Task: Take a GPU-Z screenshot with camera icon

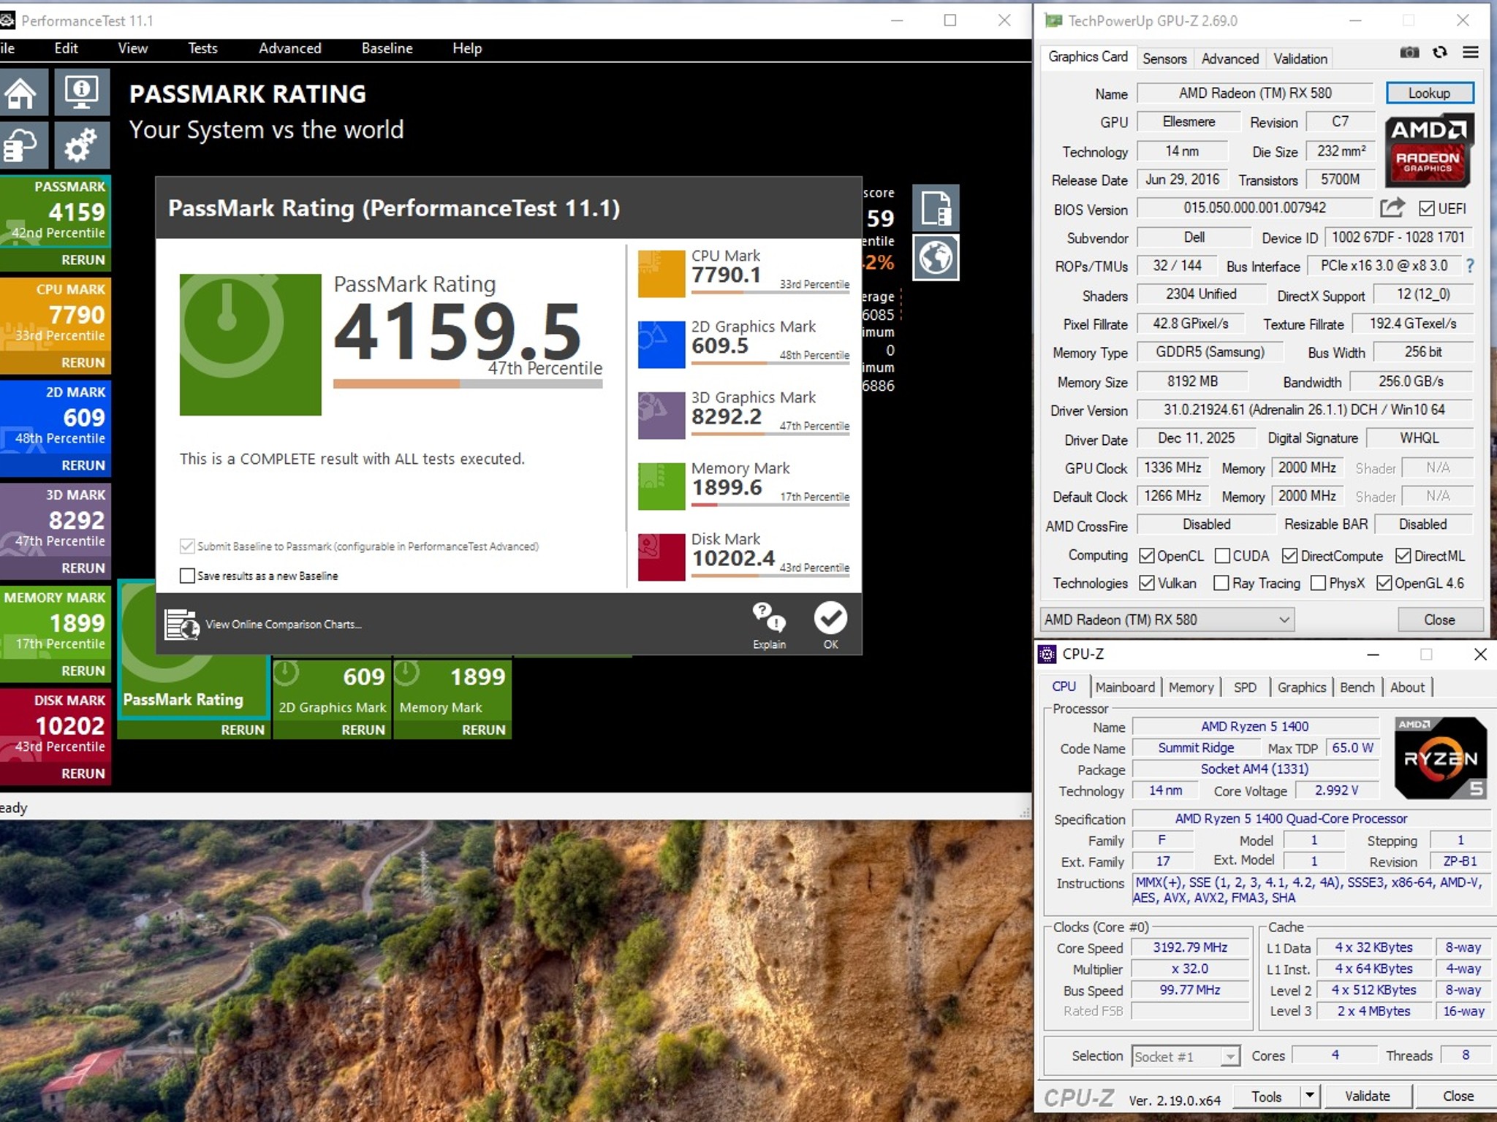Action: pos(1409,52)
